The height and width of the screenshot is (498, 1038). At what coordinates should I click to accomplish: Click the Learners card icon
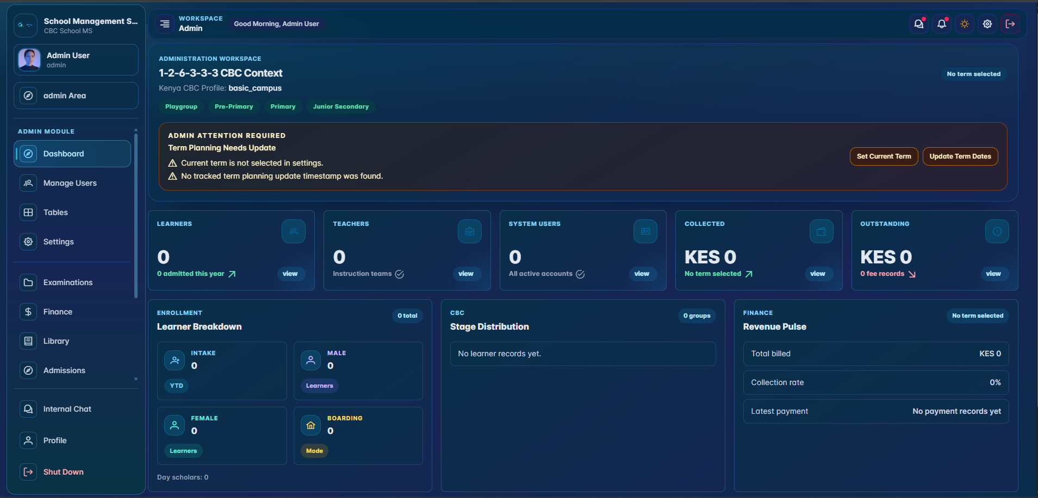[x=294, y=231]
